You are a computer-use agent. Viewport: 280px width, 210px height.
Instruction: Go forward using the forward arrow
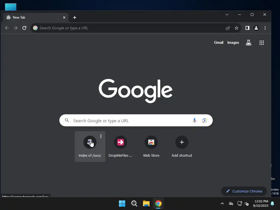pyautogui.click(x=16, y=28)
